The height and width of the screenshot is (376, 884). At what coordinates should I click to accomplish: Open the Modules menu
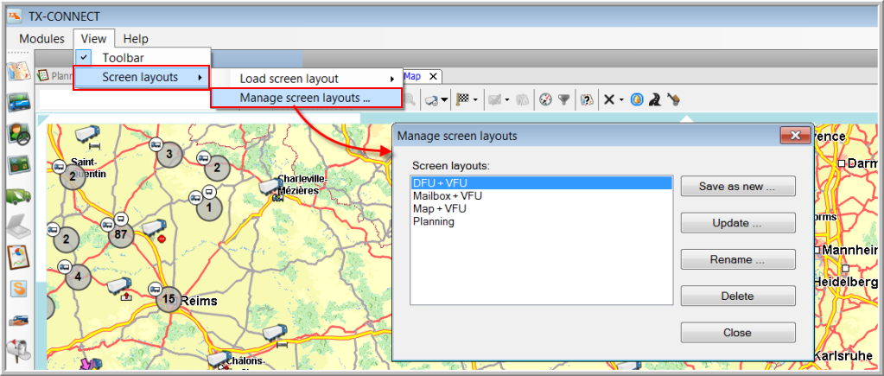[x=41, y=38]
